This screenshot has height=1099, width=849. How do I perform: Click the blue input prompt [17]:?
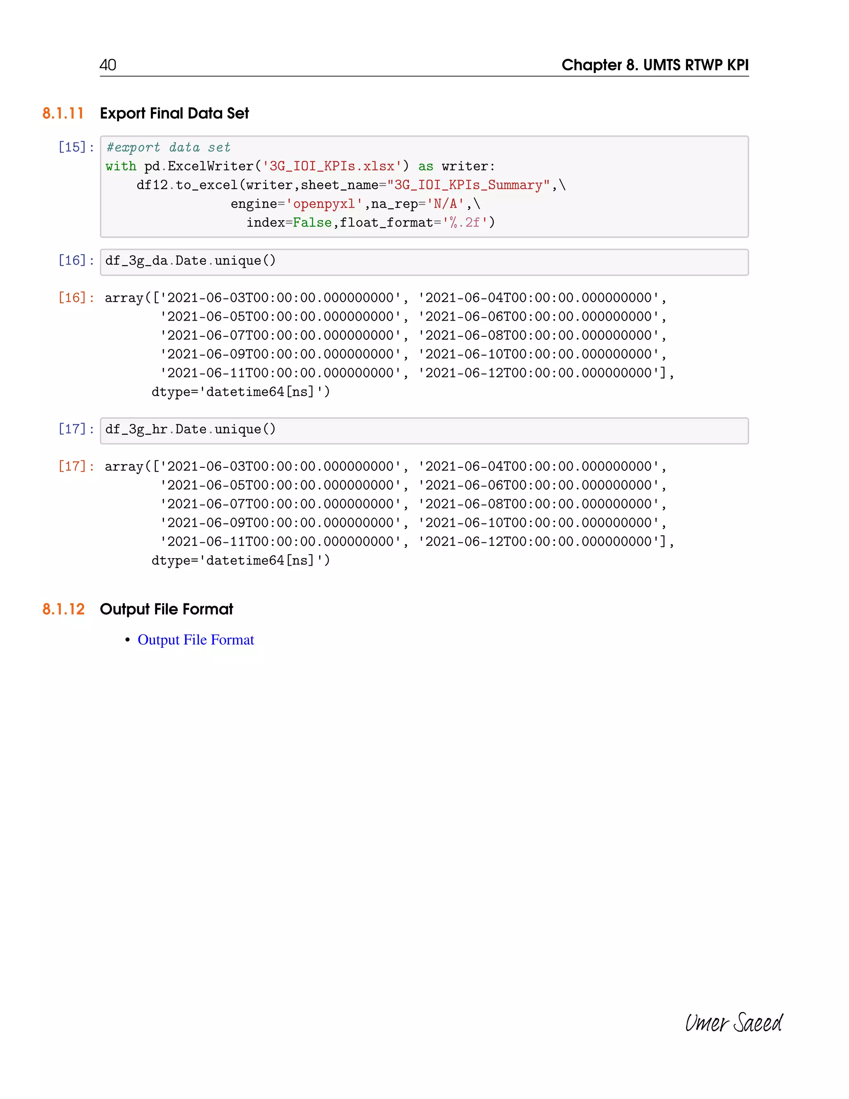[x=76, y=429]
